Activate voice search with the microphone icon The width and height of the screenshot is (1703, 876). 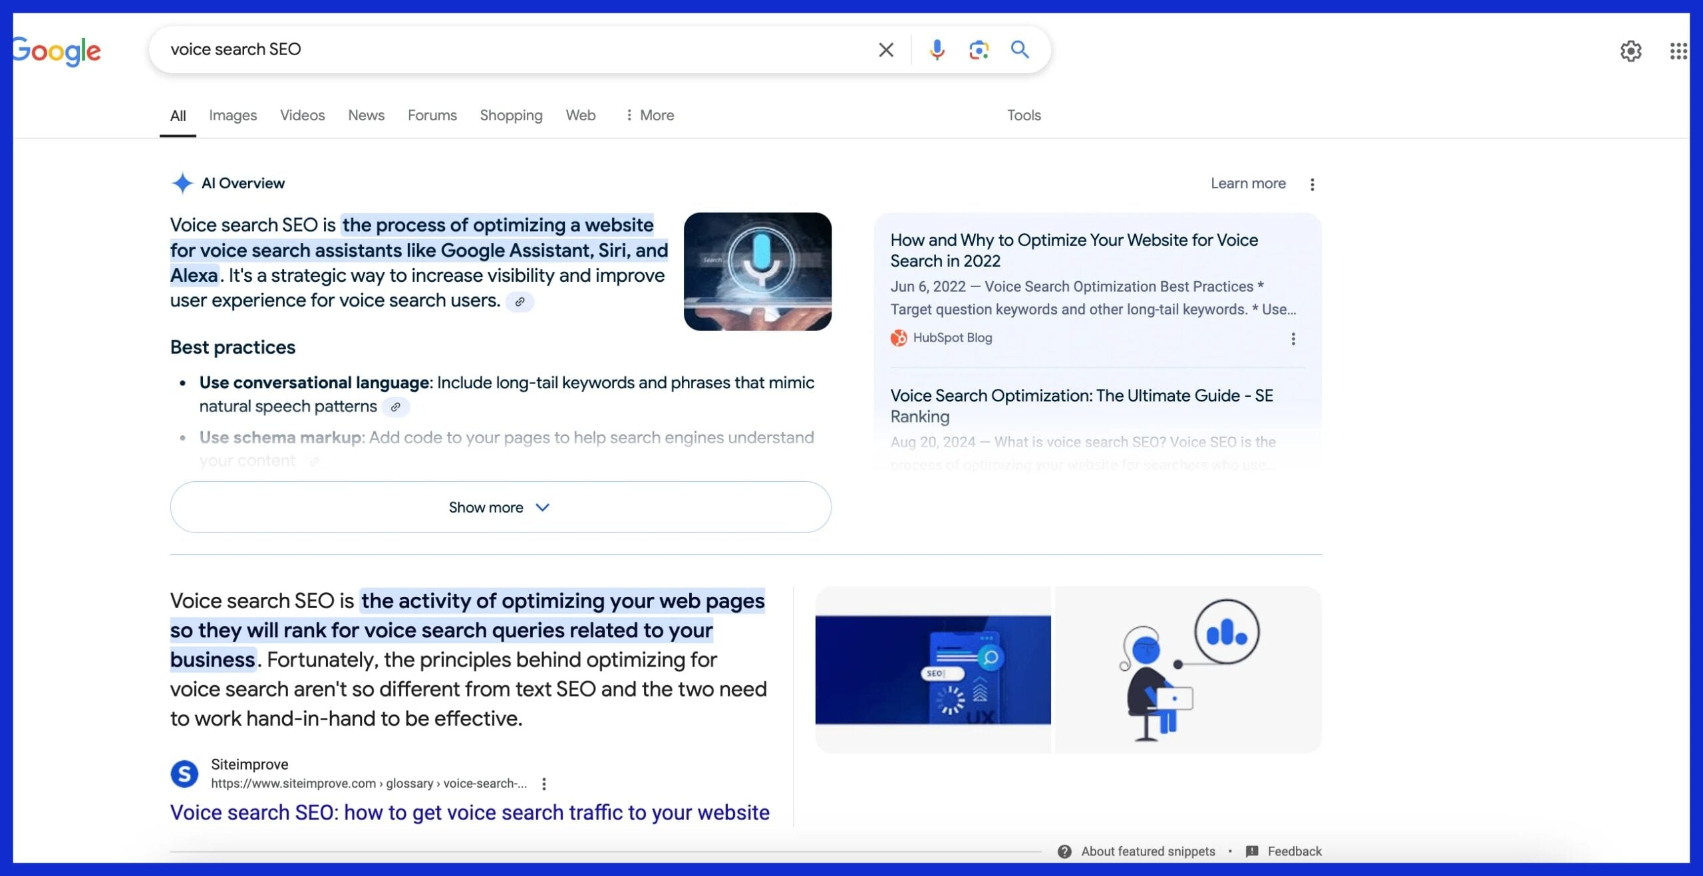click(937, 49)
